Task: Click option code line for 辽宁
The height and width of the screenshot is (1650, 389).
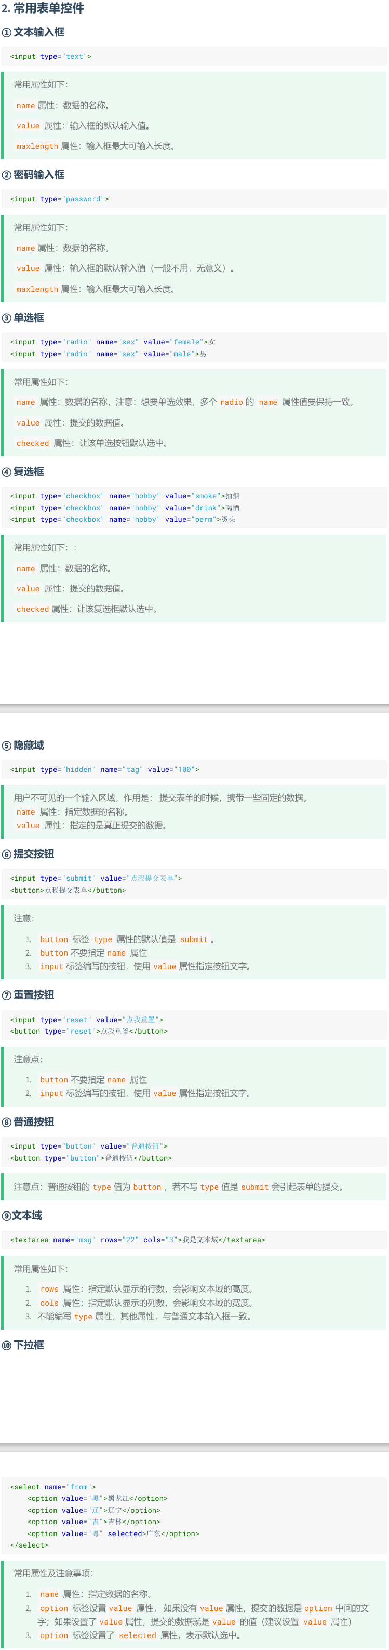Action: pos(93,1511)
